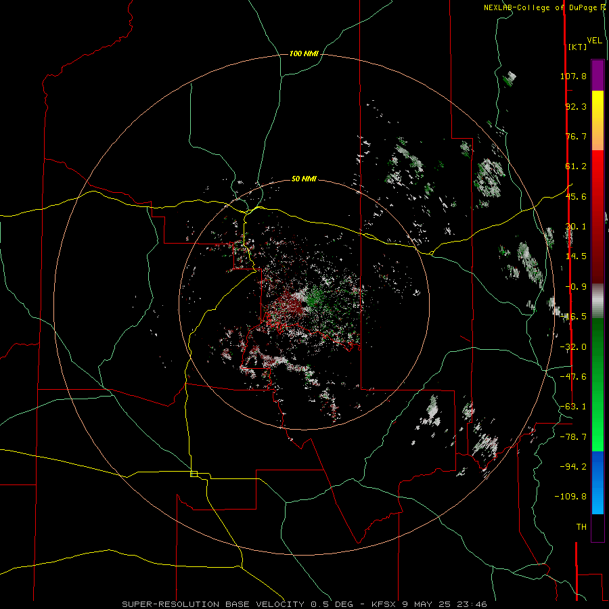Click the 50 NMI range ring label
The height and width of the screenshot is (609, 609).
(x=304, y=179)
